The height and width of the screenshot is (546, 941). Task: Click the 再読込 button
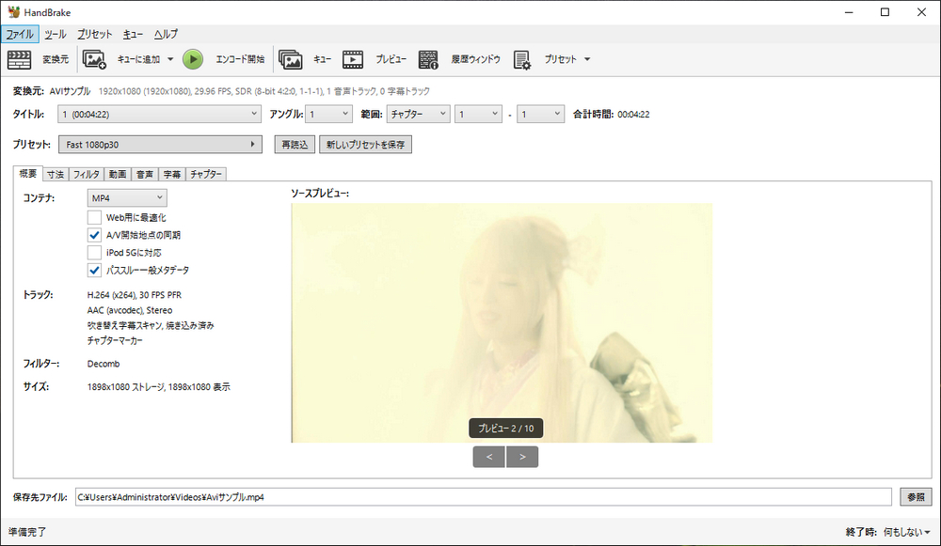pyautogui.click(x=295, y=145)
